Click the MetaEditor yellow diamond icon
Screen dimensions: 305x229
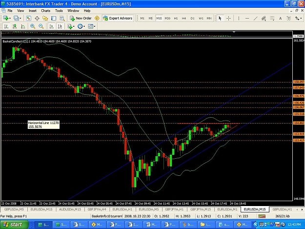click(97, 18)
